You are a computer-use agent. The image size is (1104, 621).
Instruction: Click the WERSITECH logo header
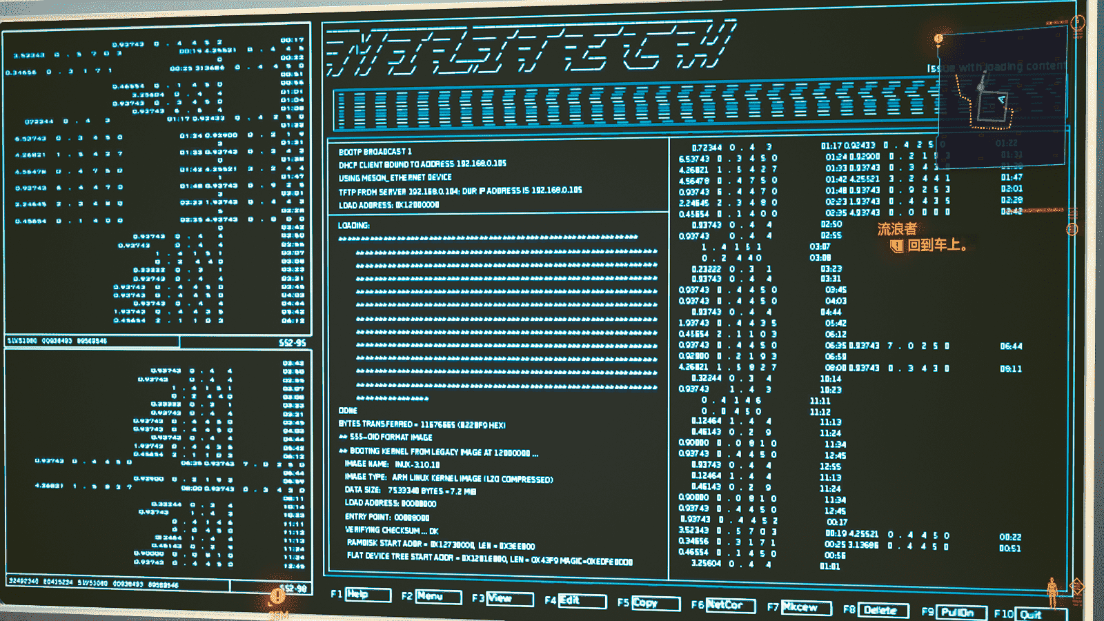[530, 48]
